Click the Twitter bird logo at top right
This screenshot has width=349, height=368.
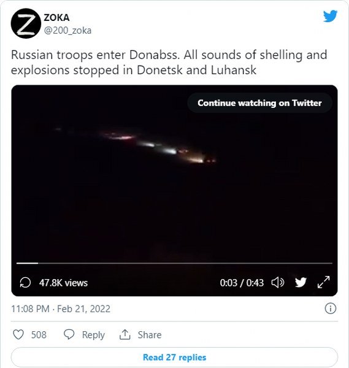click(x=330, y=16)
